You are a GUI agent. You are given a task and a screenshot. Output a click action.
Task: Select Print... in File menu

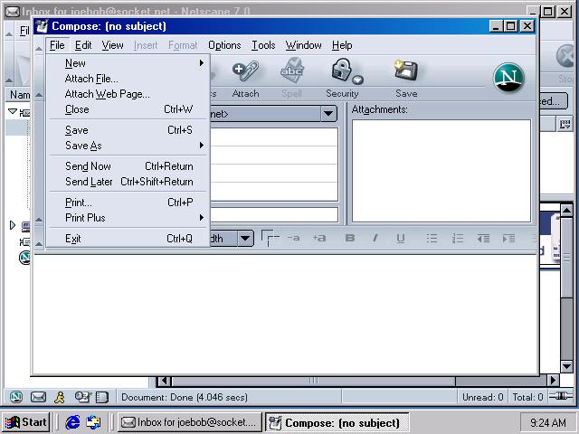coord(127,203)
